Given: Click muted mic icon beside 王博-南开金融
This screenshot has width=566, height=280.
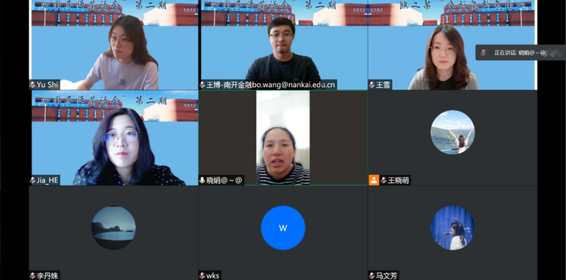Looking at the screenshot, I should pos(203,85).
